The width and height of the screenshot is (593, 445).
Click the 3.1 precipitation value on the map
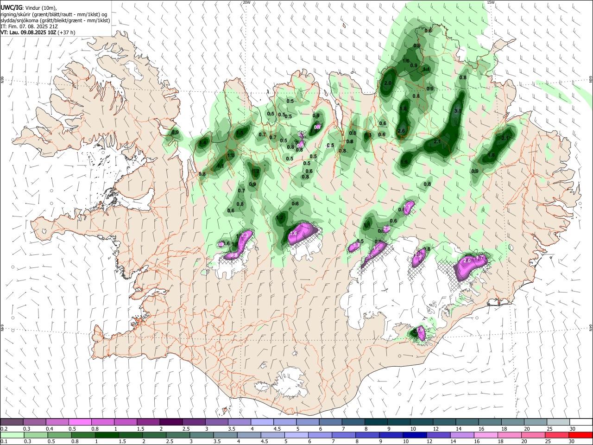[457, 111]
